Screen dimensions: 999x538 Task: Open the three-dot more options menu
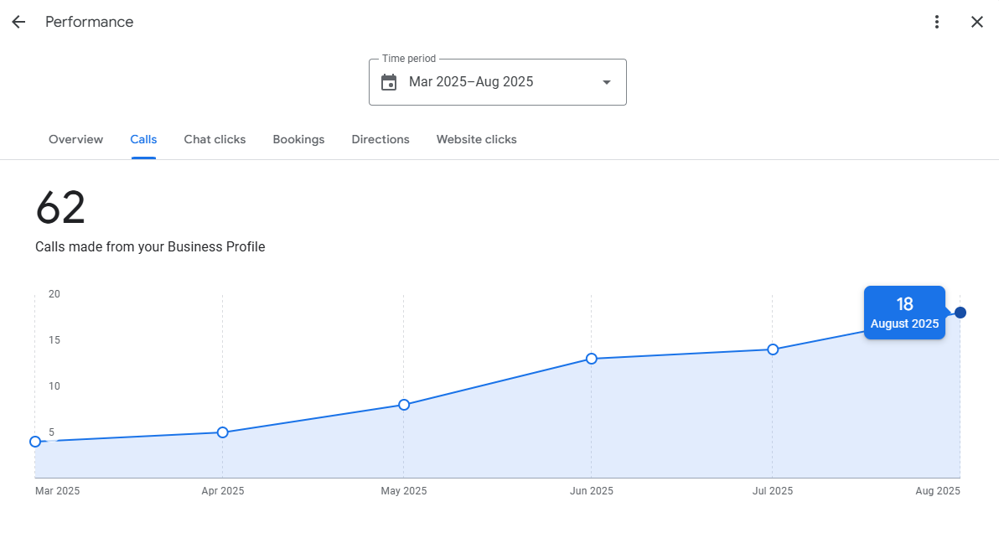tap(937, 22)
